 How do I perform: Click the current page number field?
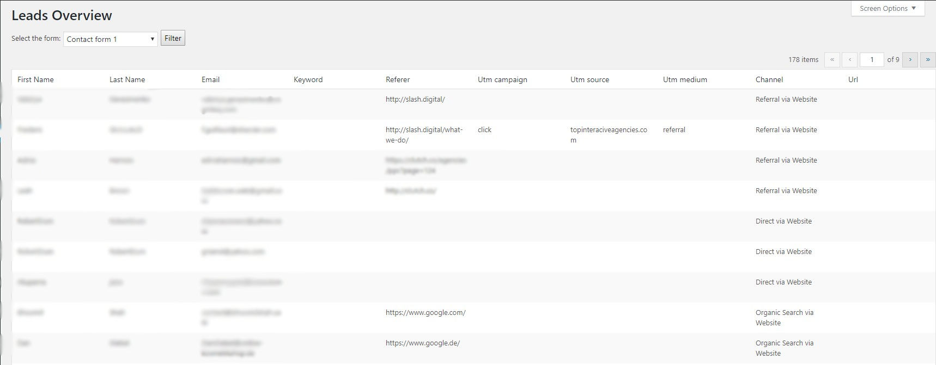click(872, 60)
